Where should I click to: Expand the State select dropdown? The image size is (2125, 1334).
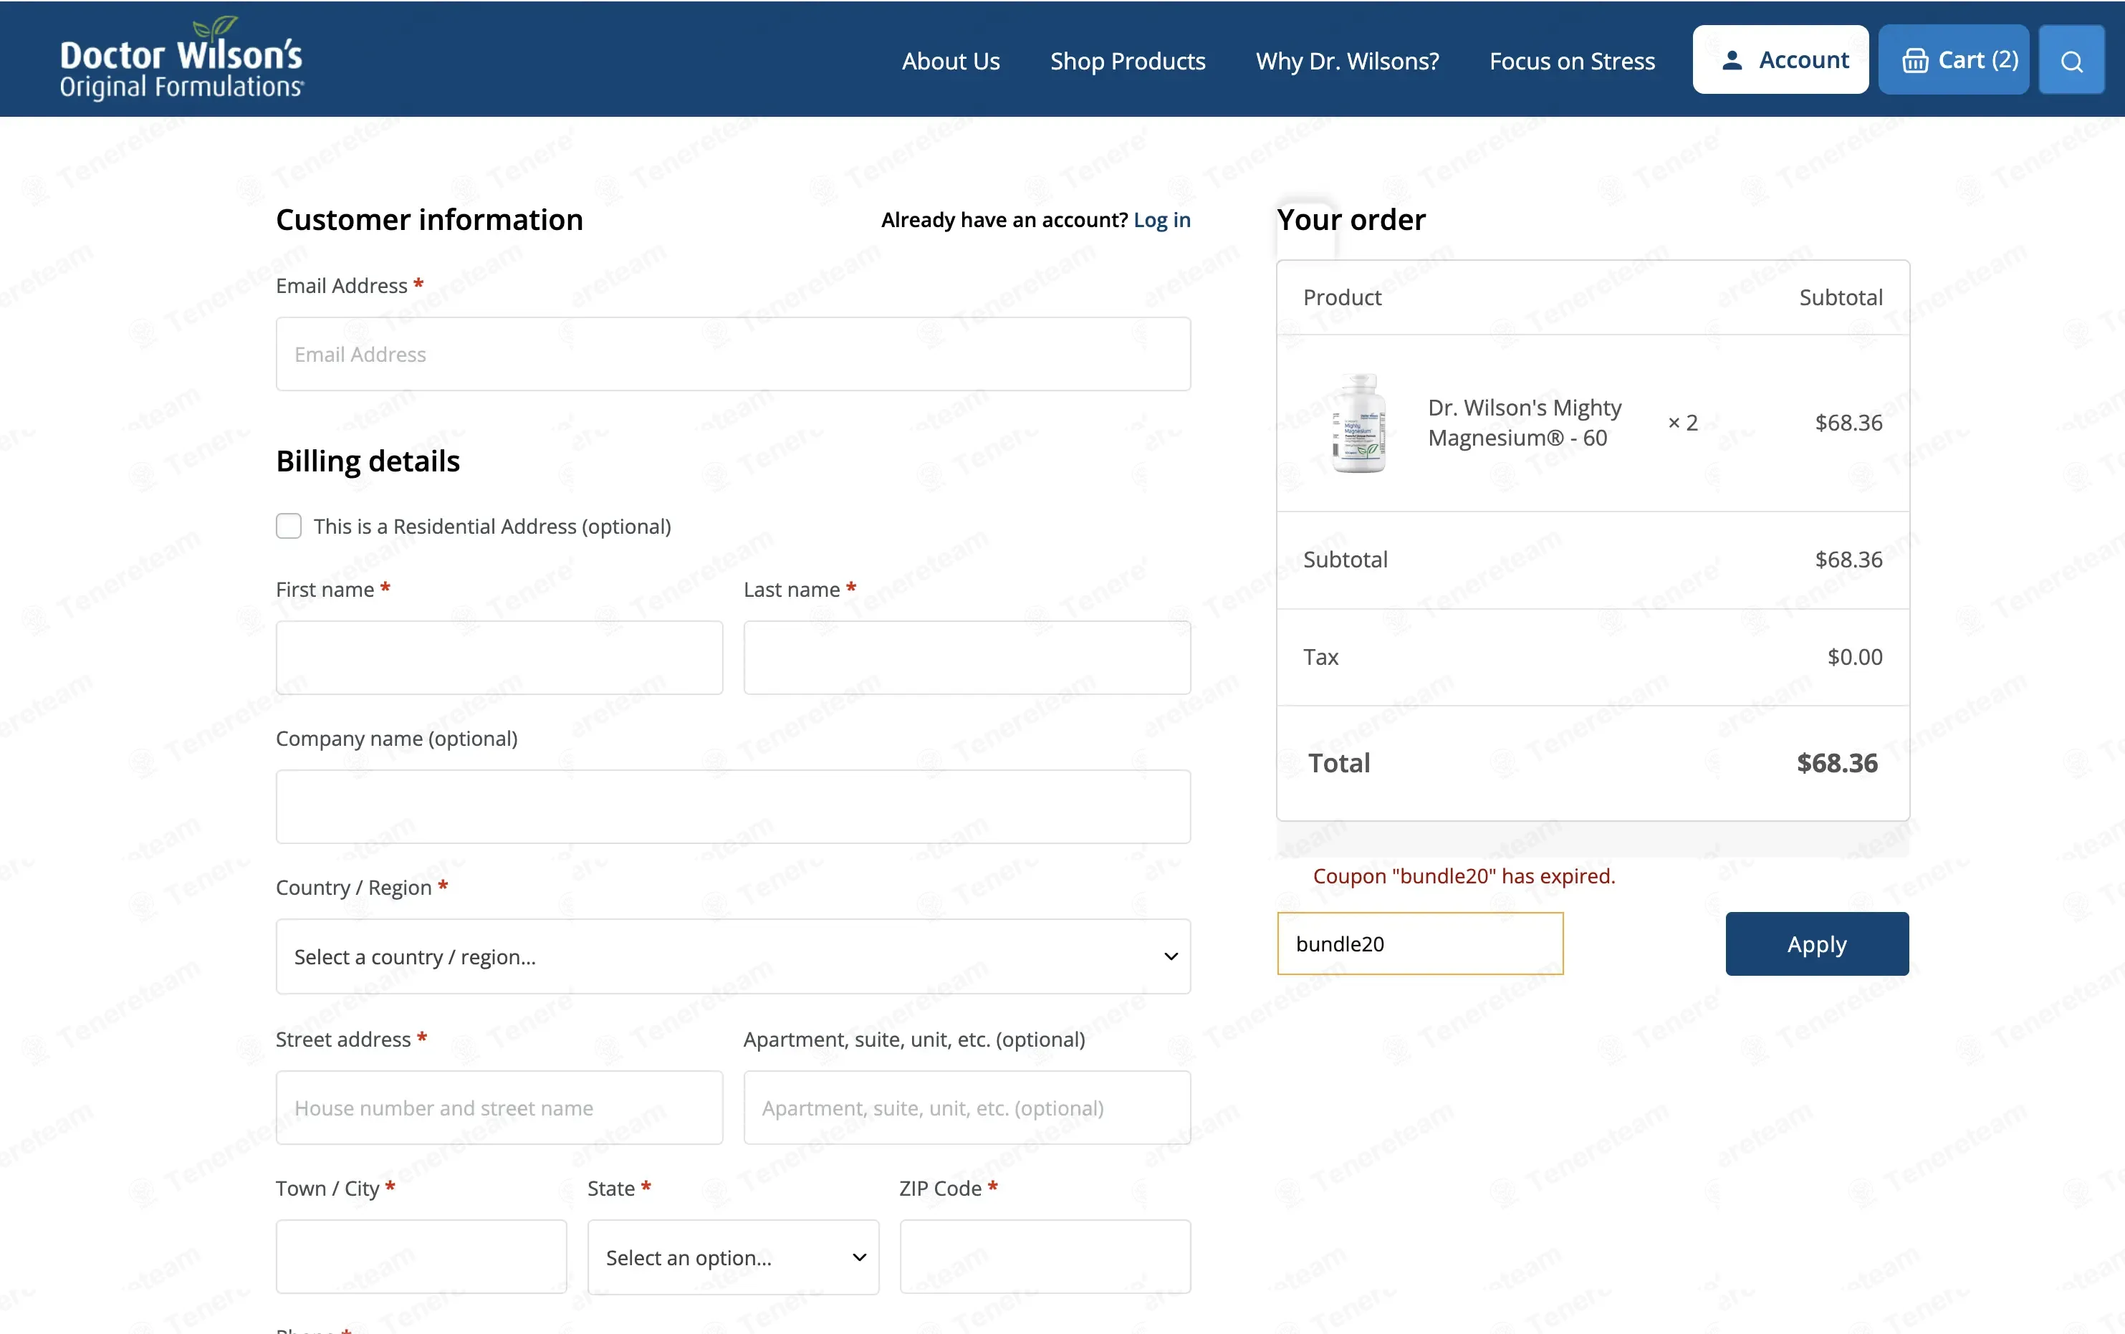[x=733, y=1257]
